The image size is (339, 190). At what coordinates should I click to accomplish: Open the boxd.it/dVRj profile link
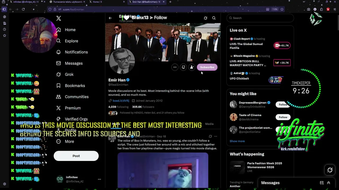coord(121,101)
